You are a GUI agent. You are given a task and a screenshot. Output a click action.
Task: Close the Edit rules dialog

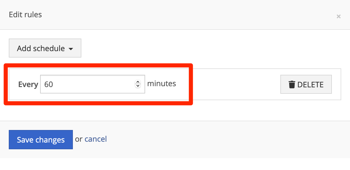338,16
